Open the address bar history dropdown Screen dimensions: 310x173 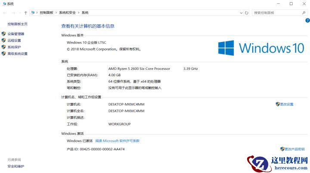(241, 13)
